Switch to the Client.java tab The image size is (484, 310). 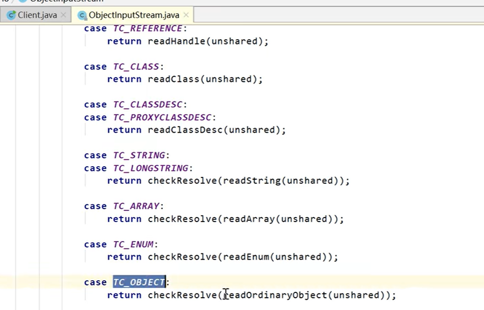(x=37, y=15)
